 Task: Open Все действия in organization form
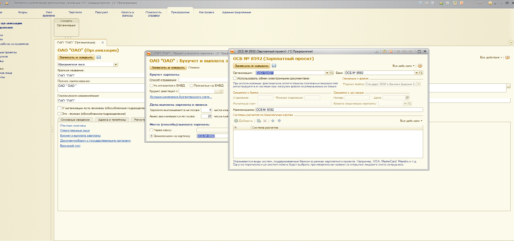491,57
